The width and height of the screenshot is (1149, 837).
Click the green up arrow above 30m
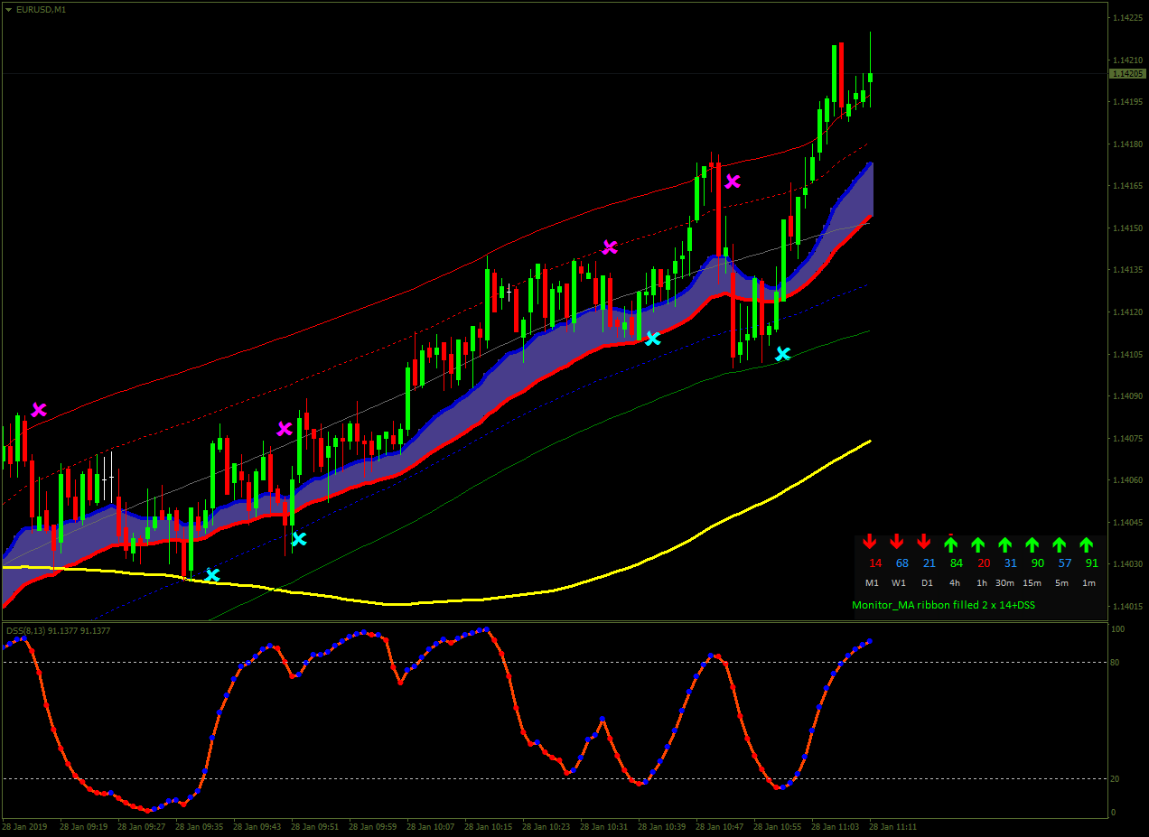[x=1005, y=544]
